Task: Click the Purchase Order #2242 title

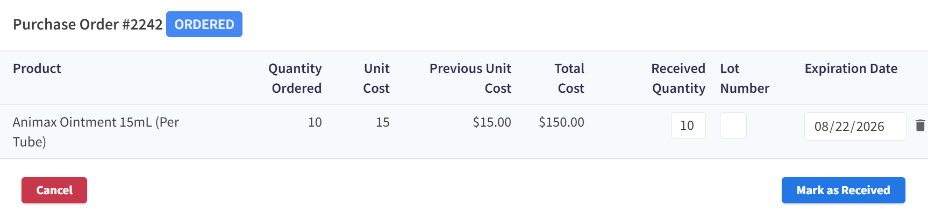Action: click(x=88, y=24)
